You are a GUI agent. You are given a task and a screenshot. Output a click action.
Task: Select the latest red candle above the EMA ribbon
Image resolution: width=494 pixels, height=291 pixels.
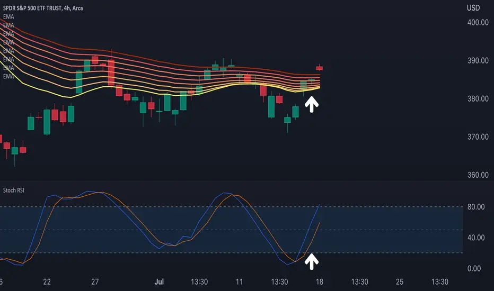click(319, 68)
